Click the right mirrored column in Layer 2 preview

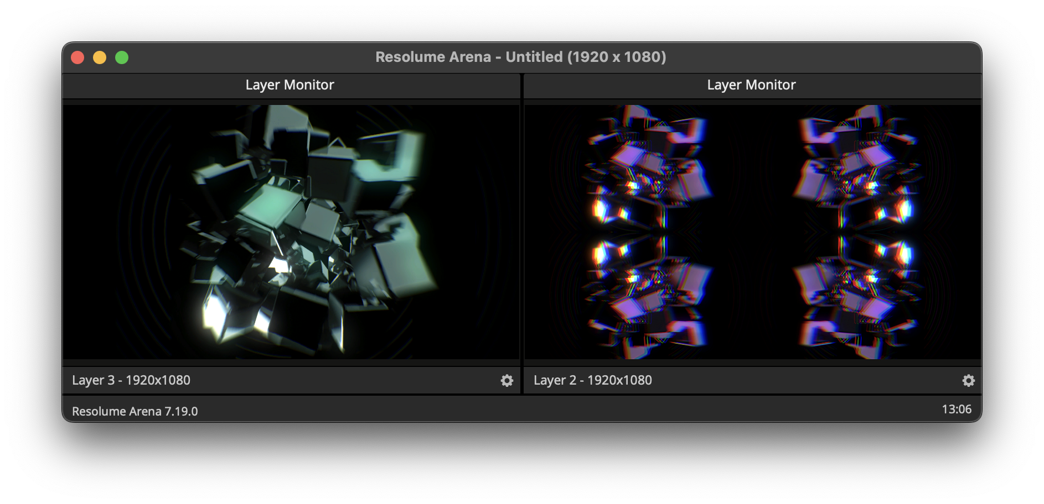[x=855, y=232]
